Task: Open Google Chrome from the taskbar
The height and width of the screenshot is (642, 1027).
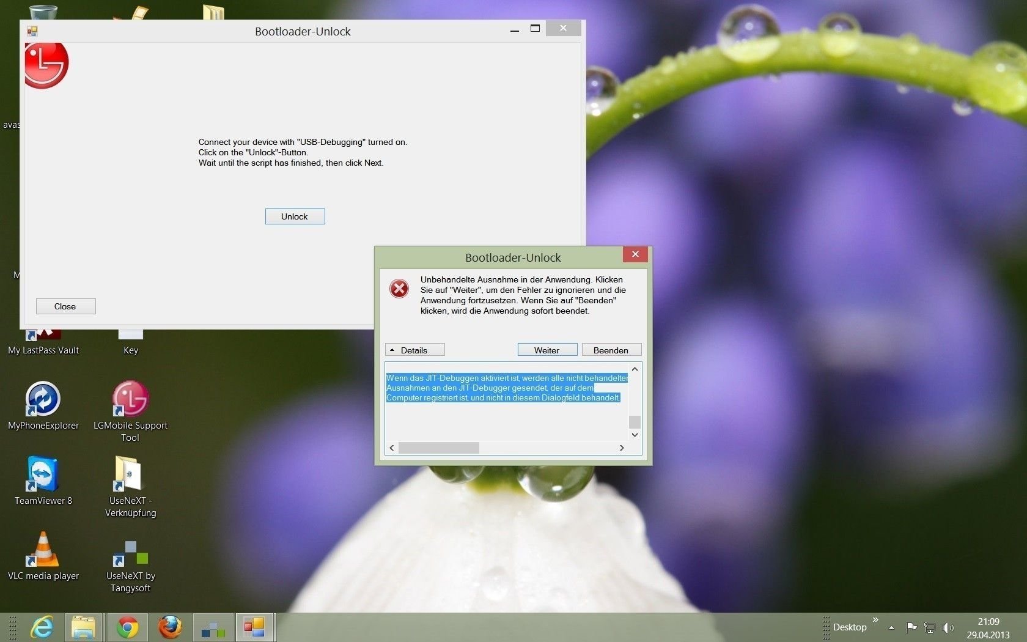Action: (x=128, y=627)
